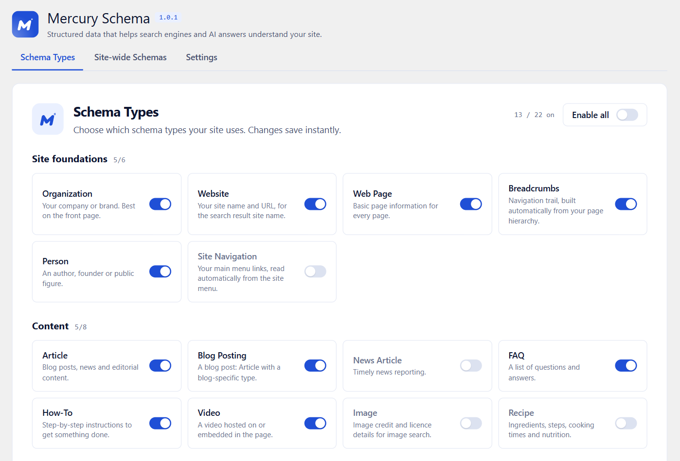Toggle off the Website schema

click(315, 204)
